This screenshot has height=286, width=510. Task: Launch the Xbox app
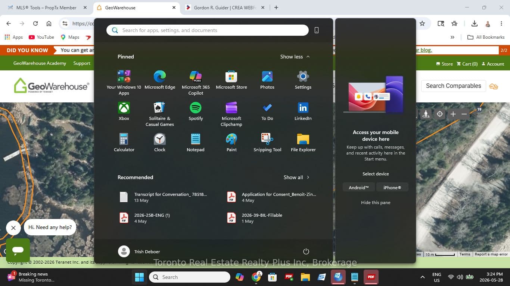click(x=124, y=111)
